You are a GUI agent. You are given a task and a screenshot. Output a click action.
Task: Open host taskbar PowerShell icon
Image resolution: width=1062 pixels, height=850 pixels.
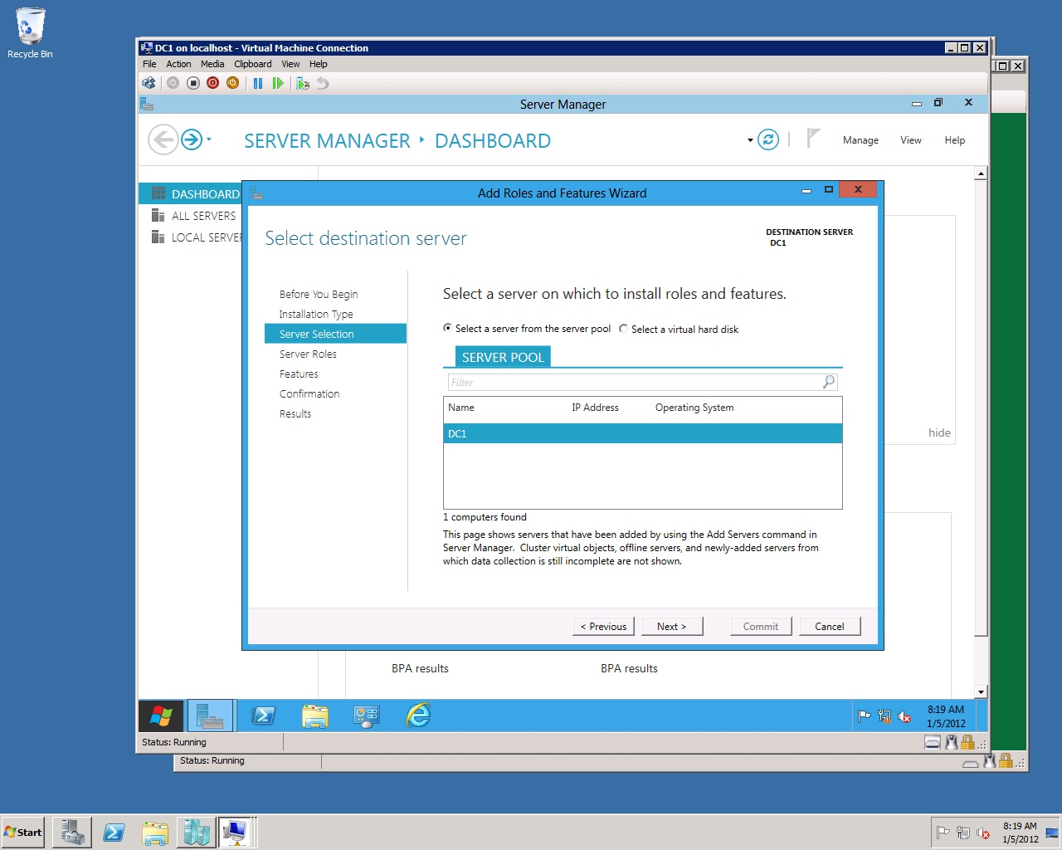tap(114, 833)
